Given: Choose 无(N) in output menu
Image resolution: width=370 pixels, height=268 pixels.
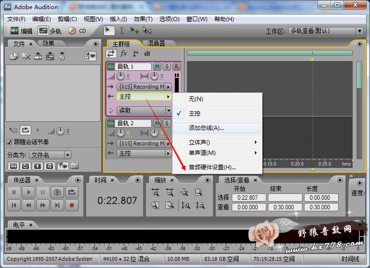Looking at the screenshot, I should point(218,99).
